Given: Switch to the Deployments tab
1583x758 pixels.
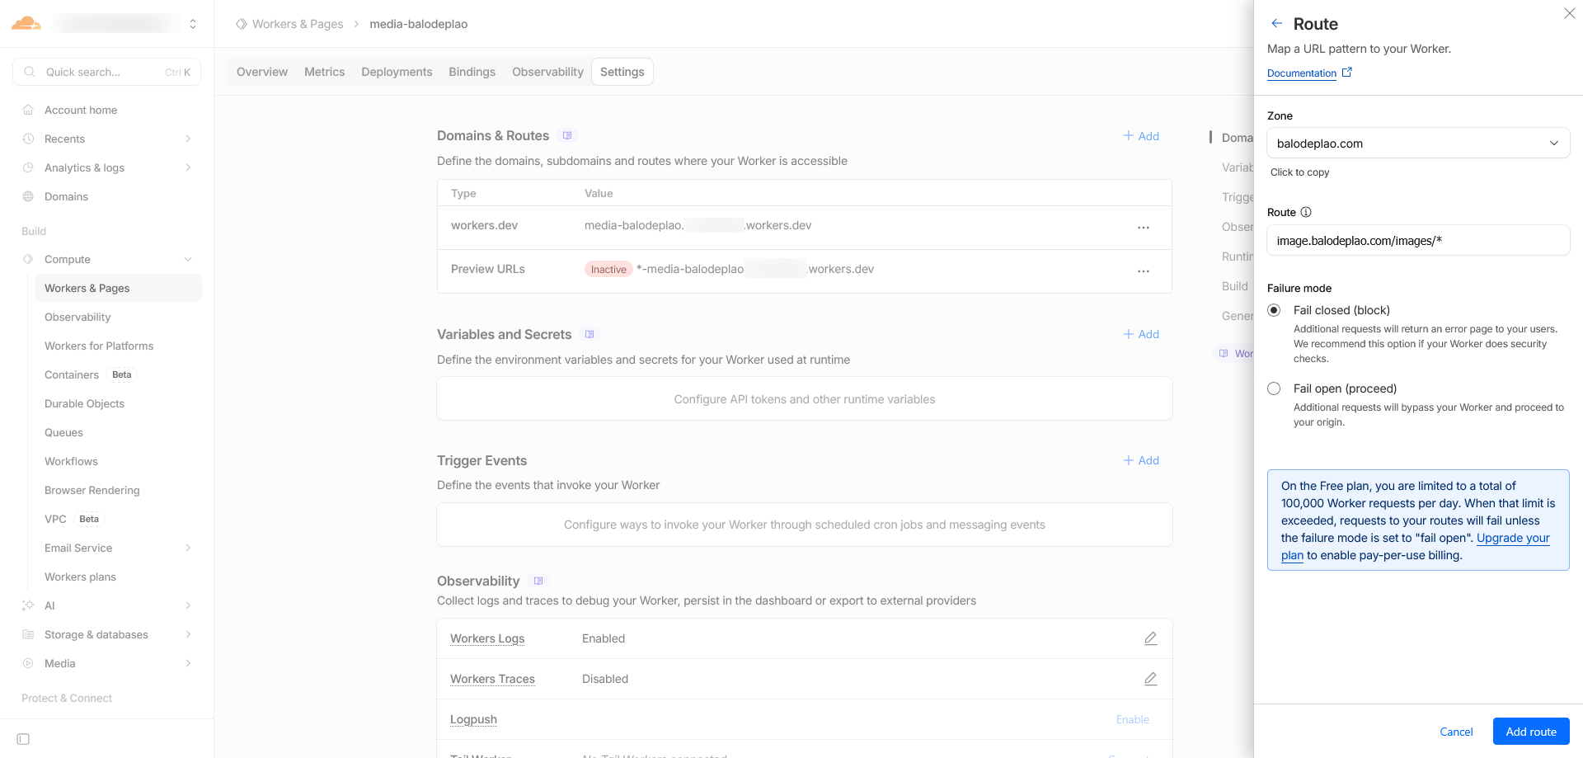Looking at the screenshot, I should pos(397,72).
